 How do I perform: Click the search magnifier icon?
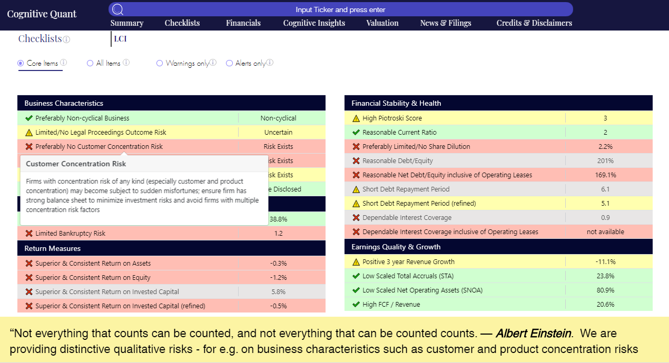[118, 9]
